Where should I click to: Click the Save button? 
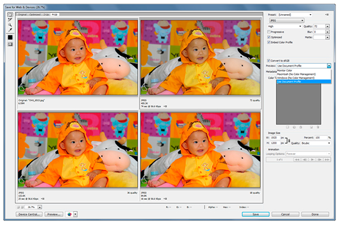(x=256, y=214)
